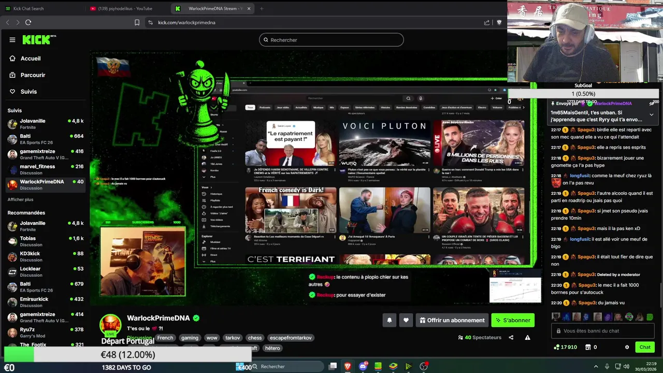Open Emirsurkick recommended channel
Screen dimensions: 663x373
coord(45,302)
